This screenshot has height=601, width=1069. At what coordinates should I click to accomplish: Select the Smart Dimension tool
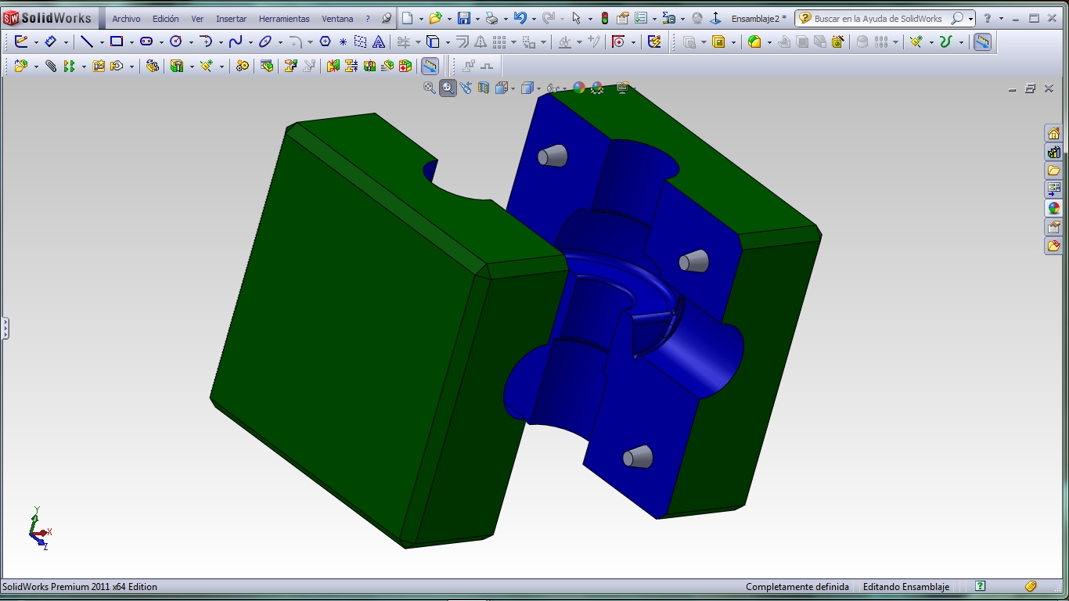(x=51, y=41)
